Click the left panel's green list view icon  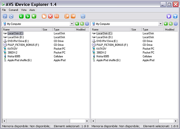point(82,24)
